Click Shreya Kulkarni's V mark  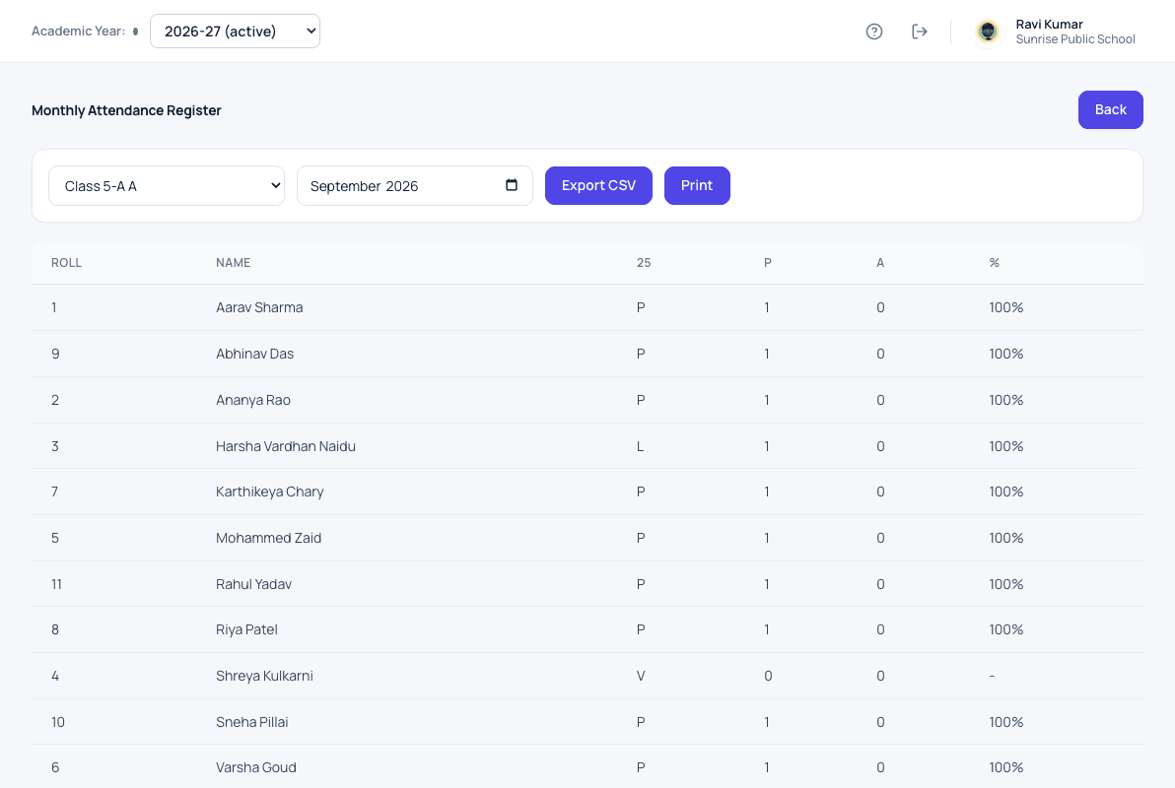pos(641,676)
